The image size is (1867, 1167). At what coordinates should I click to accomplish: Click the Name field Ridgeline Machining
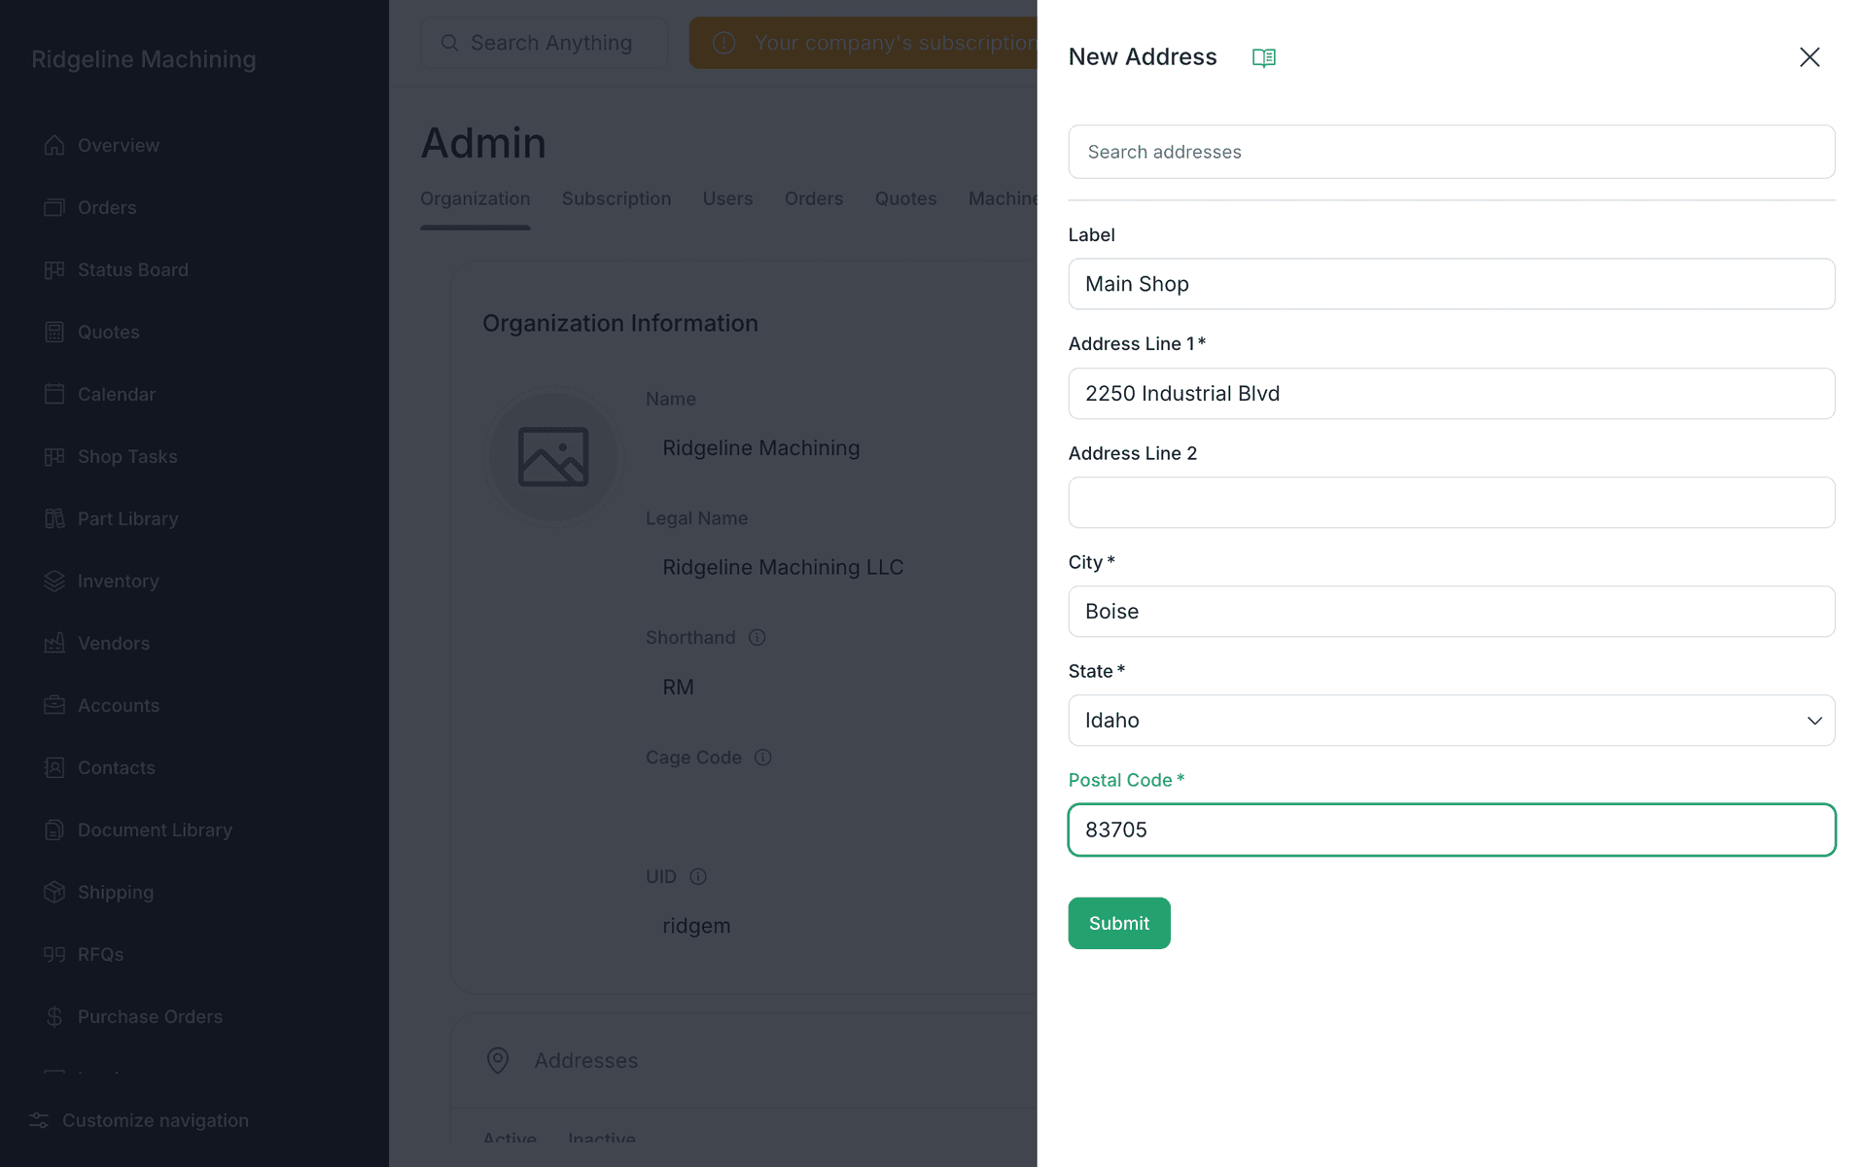click(x=761, y=448)
